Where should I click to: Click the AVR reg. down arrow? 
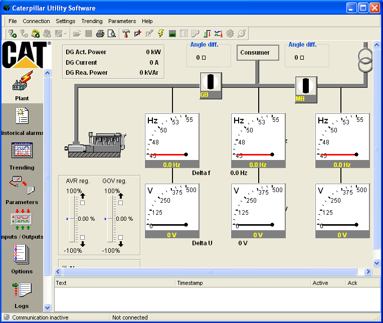point(83,244)
